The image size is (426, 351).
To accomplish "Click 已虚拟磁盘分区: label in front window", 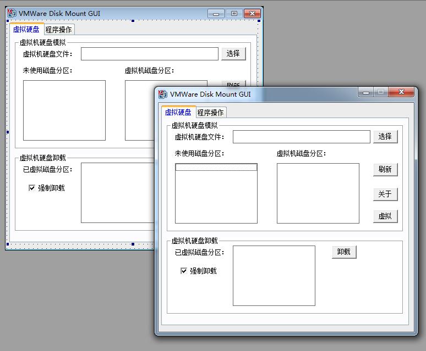I will (x=199, y=252).
